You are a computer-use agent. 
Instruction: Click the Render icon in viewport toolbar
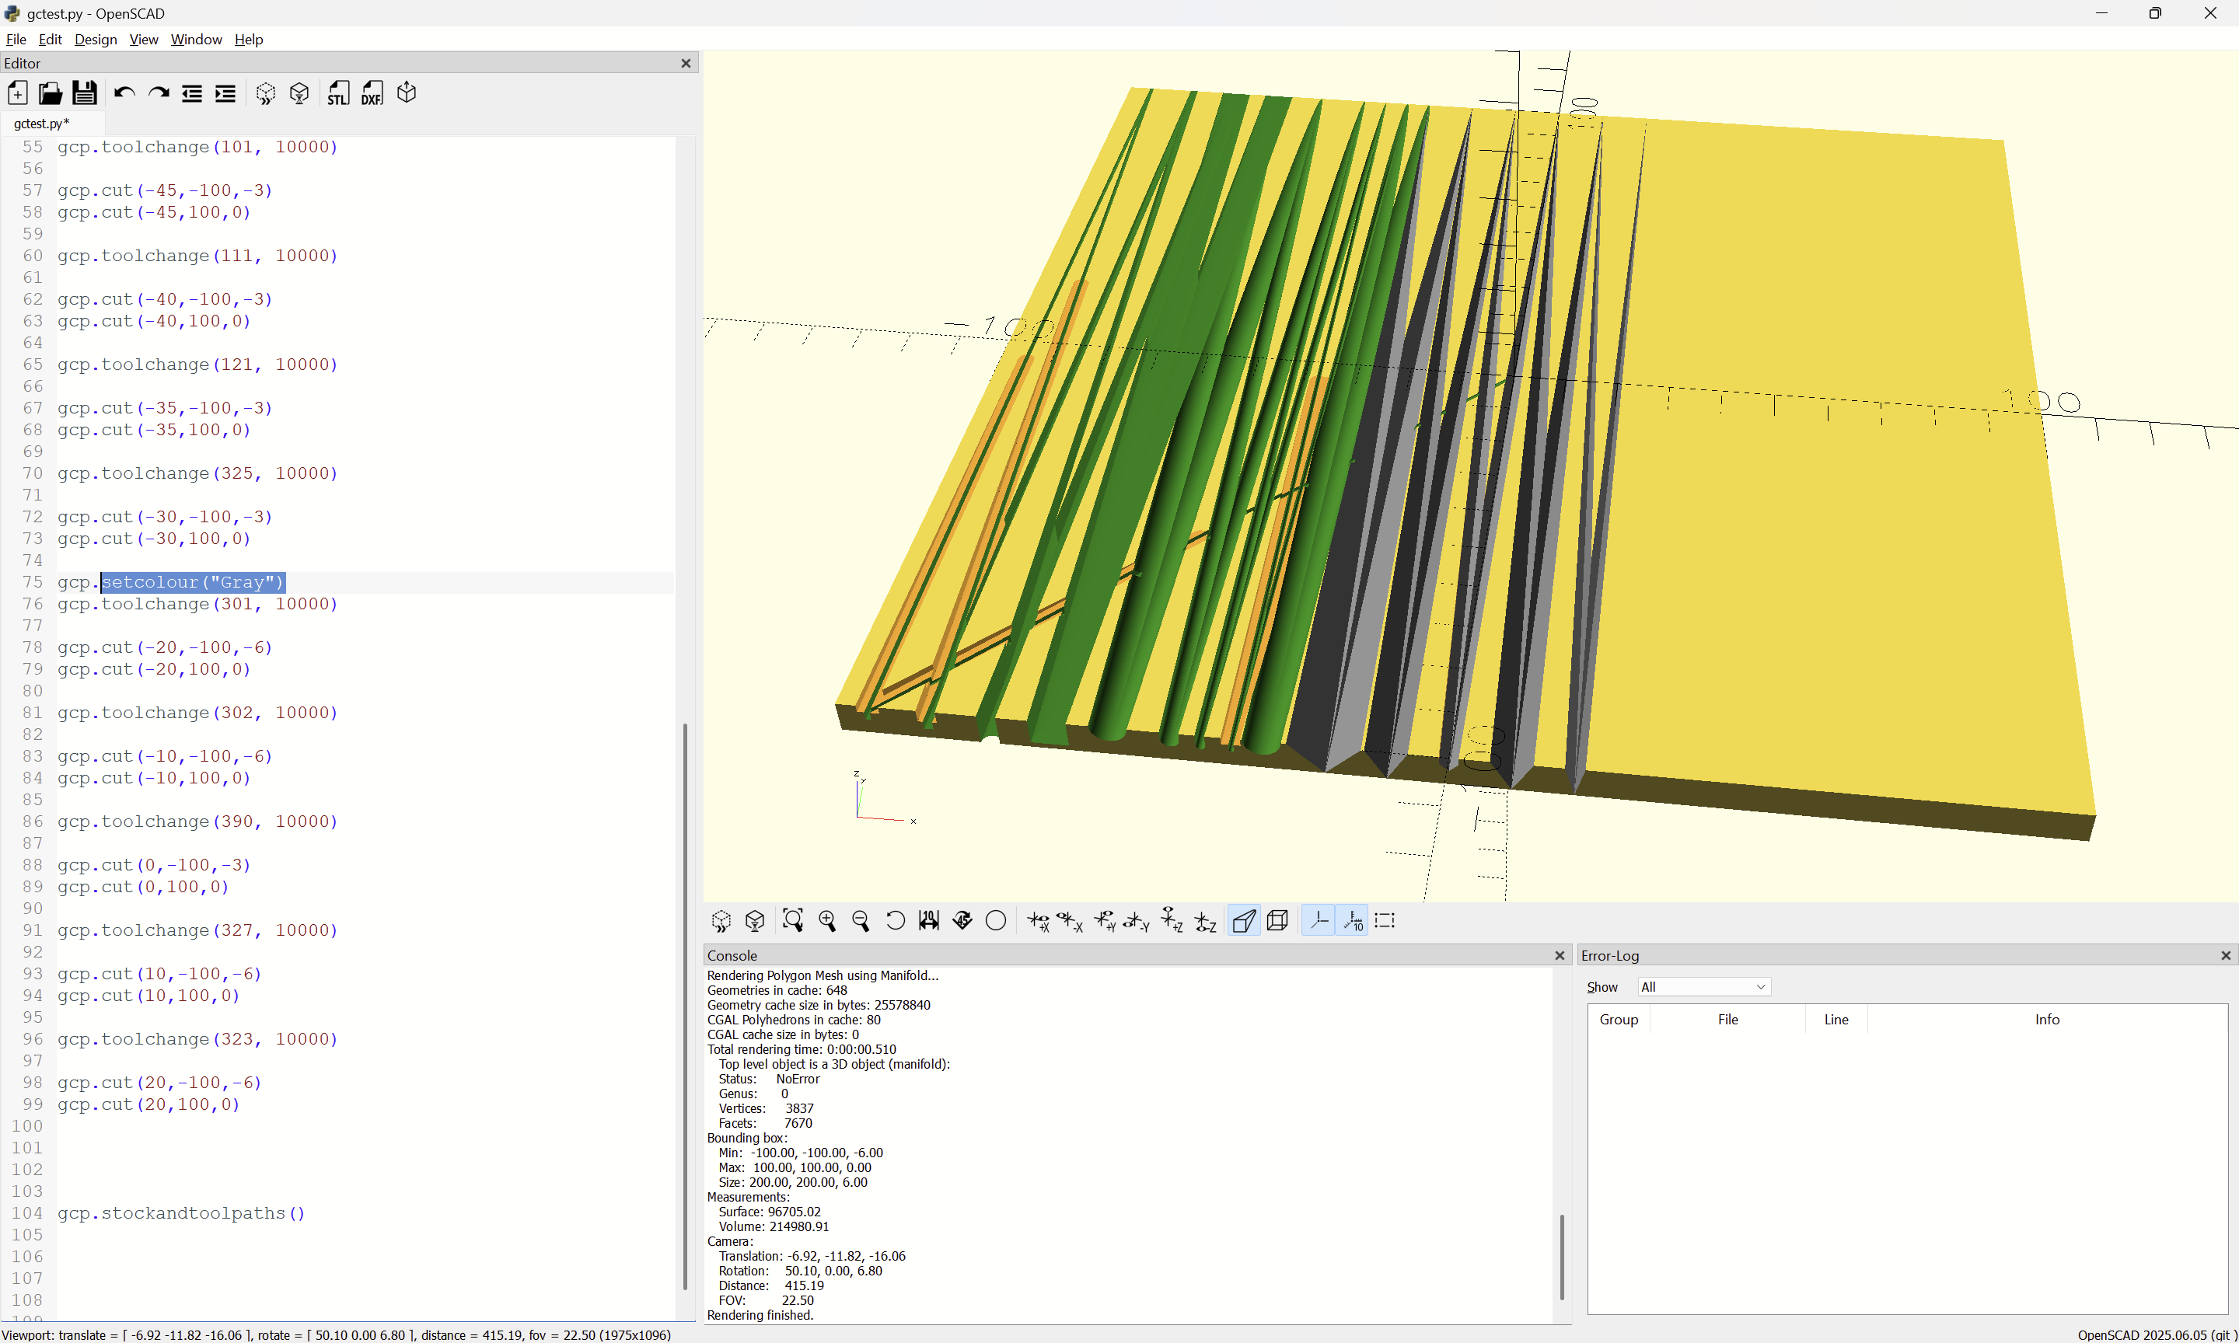click(755, 920)
